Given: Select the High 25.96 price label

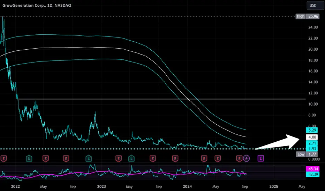Looking at the screenshot, I should click(307, 16).
